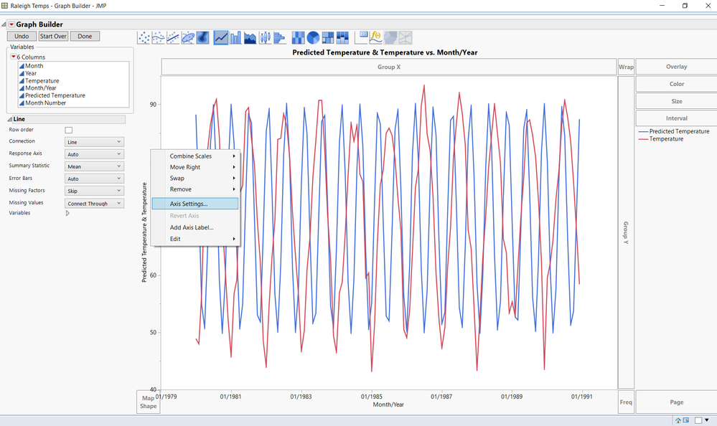Click the Done button

pyautogui.click(x=85, y=36)
